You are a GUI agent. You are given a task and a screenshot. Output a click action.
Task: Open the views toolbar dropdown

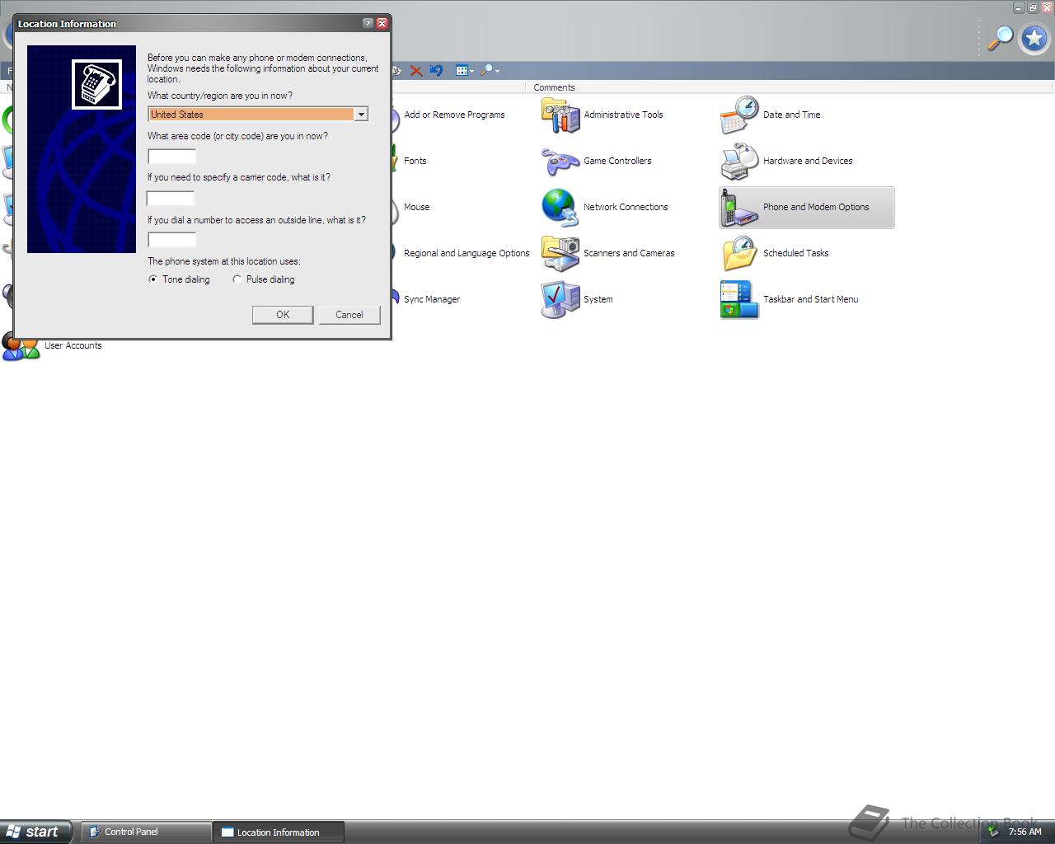pyautogui.click(x=465, y=71)
